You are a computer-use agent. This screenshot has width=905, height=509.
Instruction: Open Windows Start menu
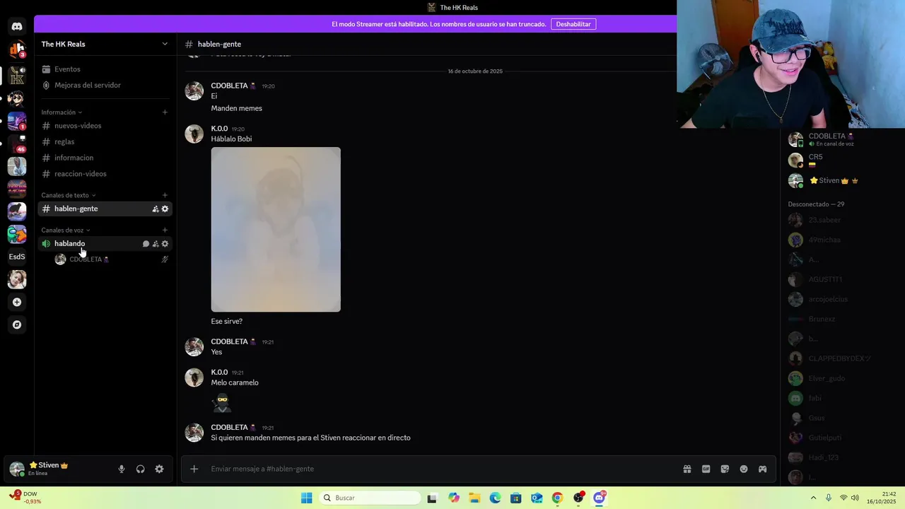306,498
